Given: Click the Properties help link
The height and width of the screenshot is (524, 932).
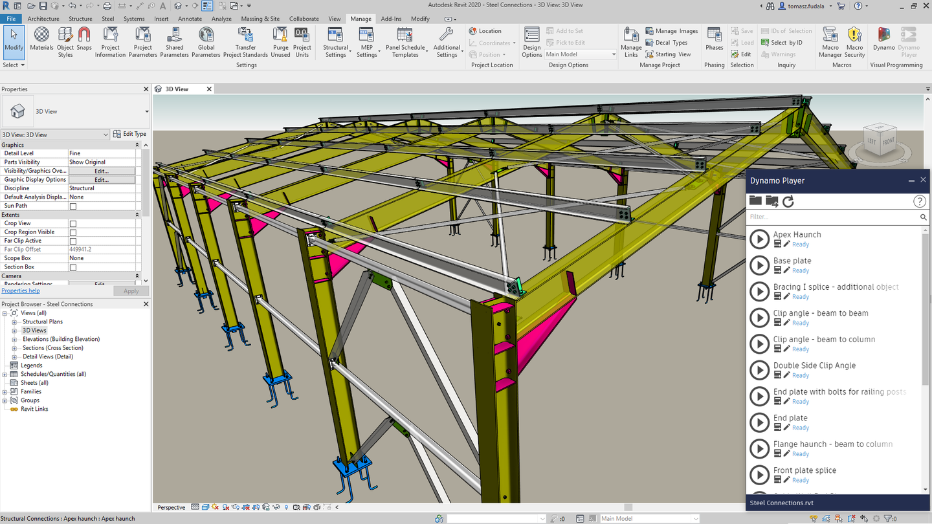Looking at the screenshot, I should tap(21, 290).
